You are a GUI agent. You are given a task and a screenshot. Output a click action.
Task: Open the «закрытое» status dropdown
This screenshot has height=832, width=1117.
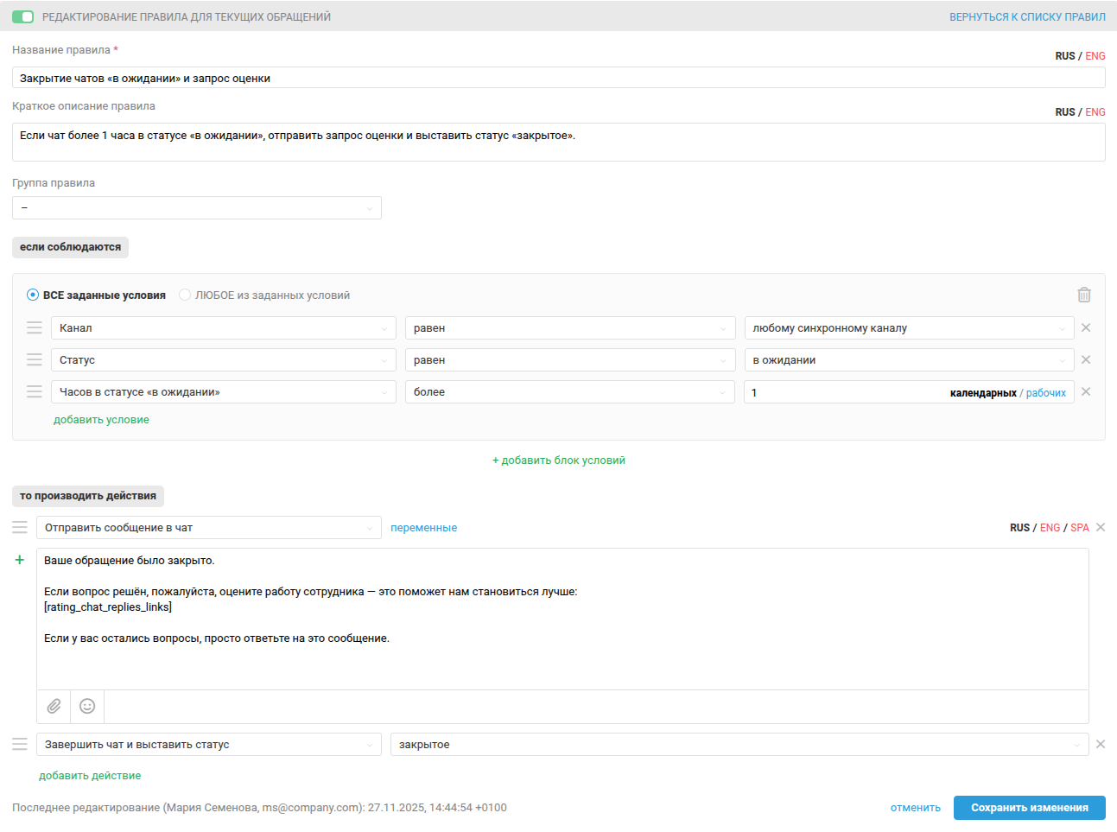coord(739,744)
